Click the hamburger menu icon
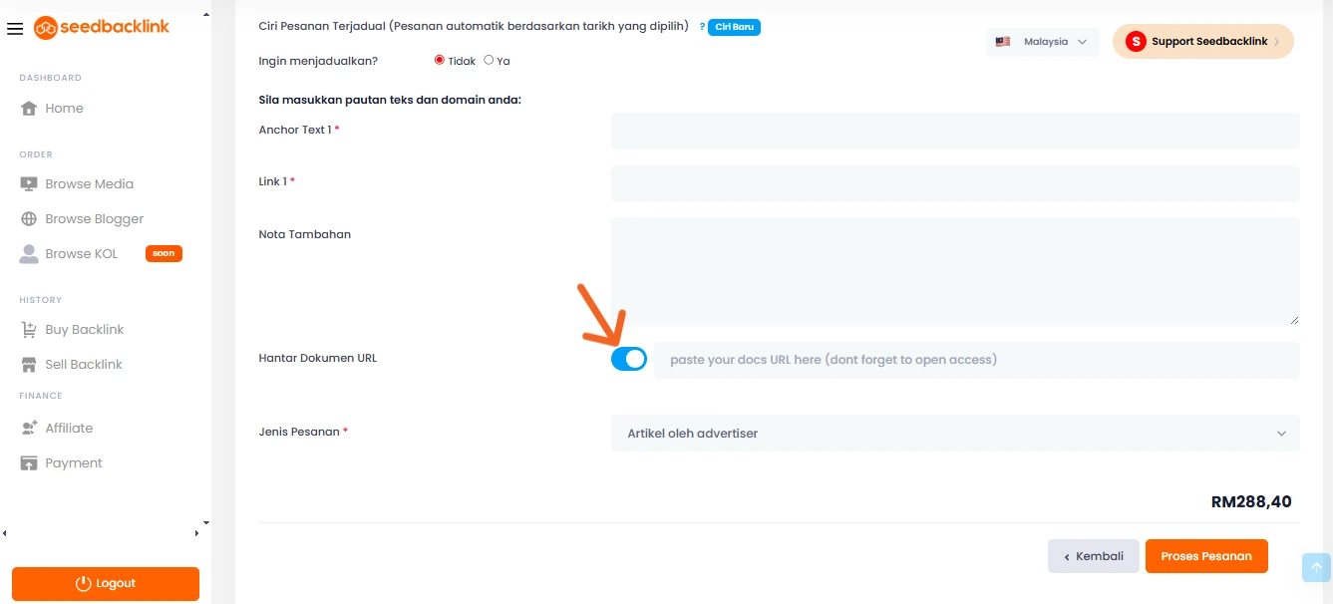This screenshot has height=604, width=1333. pyautogui.click(x=15, y=29)
